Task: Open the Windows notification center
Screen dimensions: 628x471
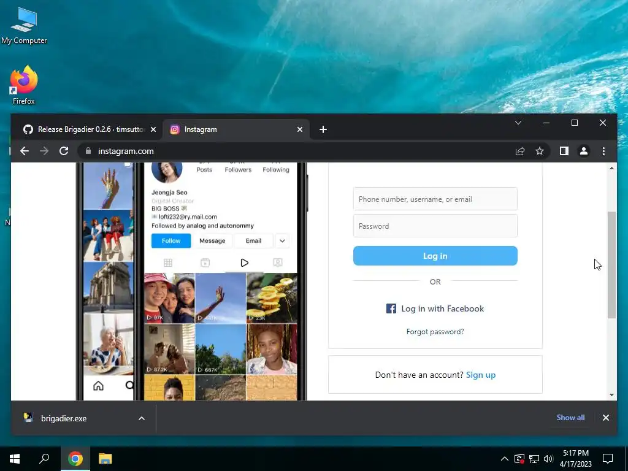Action: coord(608,459)
